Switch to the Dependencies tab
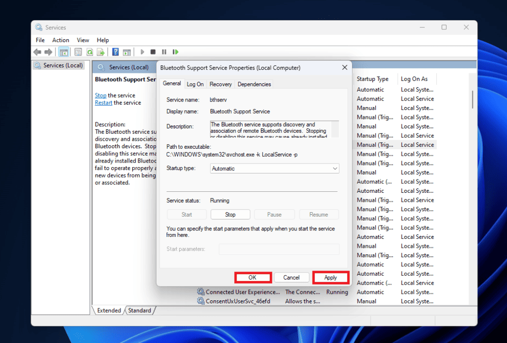Image resolution: width=507 pixels, height=343 pixels. click(x=254, y=84)
